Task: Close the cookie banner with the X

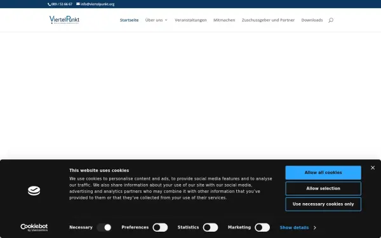Action: tap(373, 168)
